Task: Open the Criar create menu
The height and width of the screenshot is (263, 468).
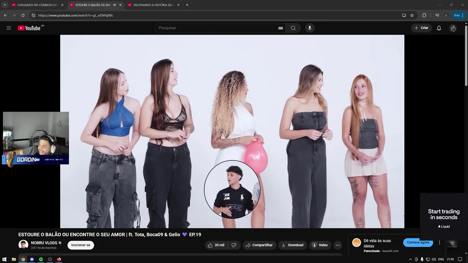Action: point(421,28)
